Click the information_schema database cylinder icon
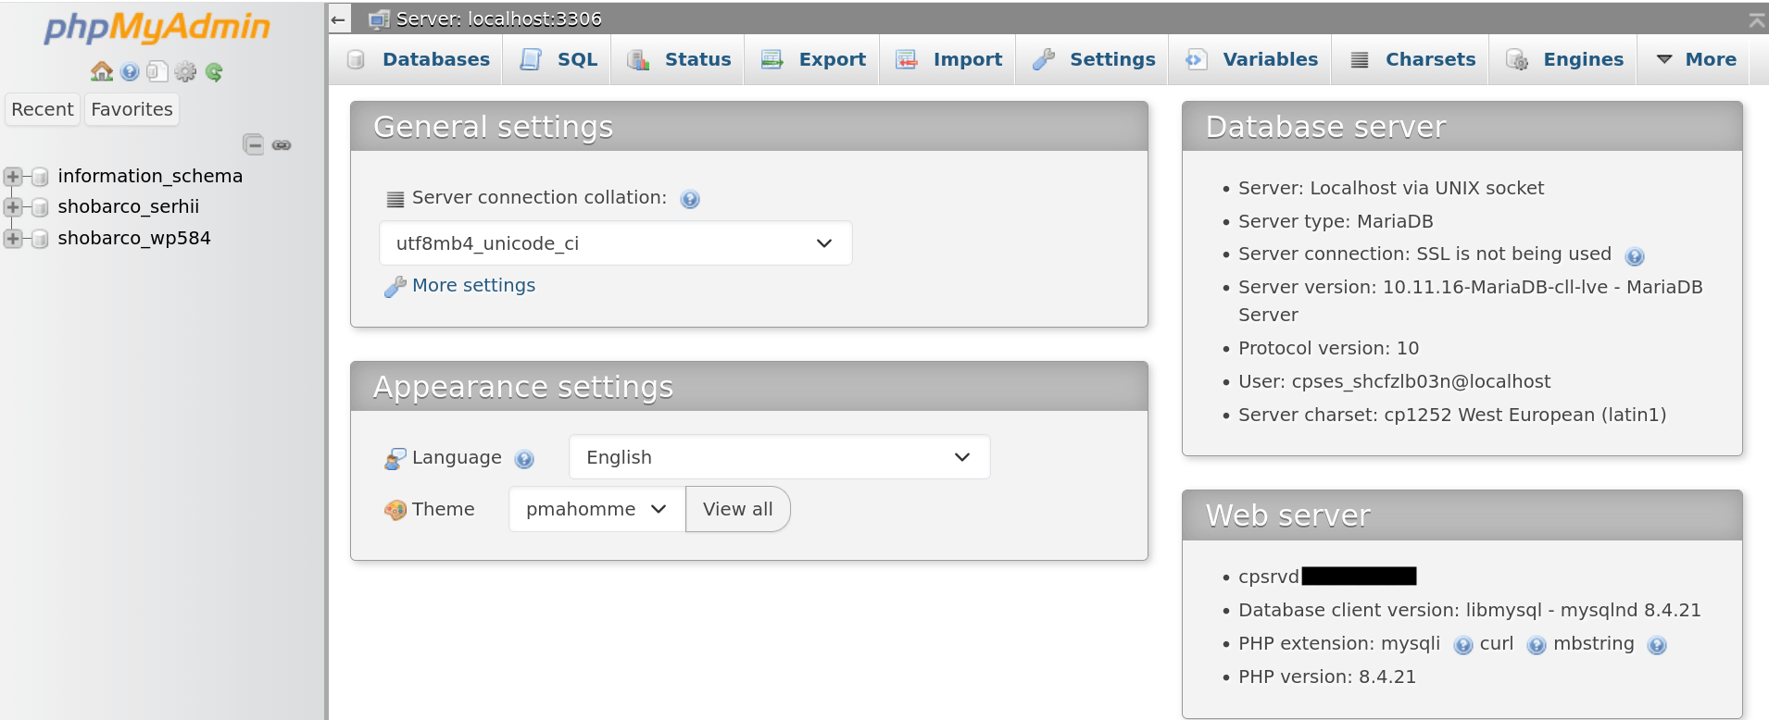1769x720 pixels. [40, 177]
